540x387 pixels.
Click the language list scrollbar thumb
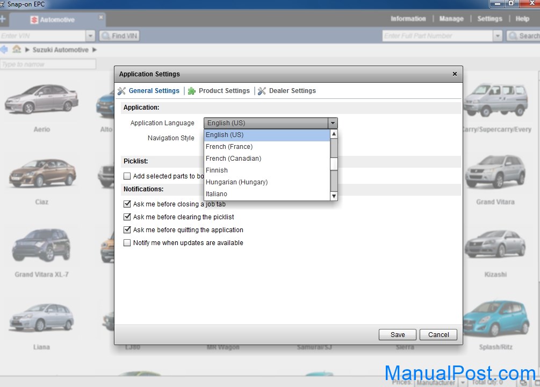point(334,164)
